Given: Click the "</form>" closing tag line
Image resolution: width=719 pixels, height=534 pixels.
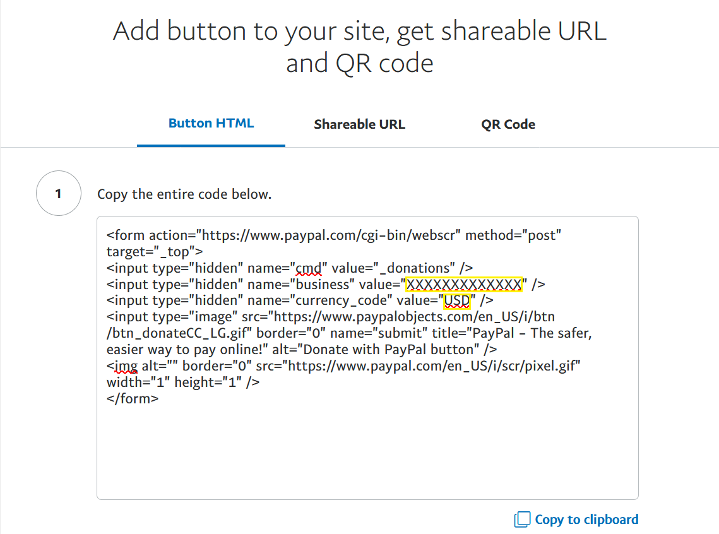Looking at the screenshot, I should [x=133, y=399].
